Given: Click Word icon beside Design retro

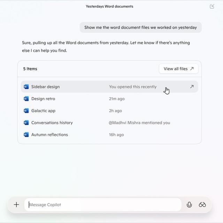Looking at the screenshot, I should click(x=26, y=98).
